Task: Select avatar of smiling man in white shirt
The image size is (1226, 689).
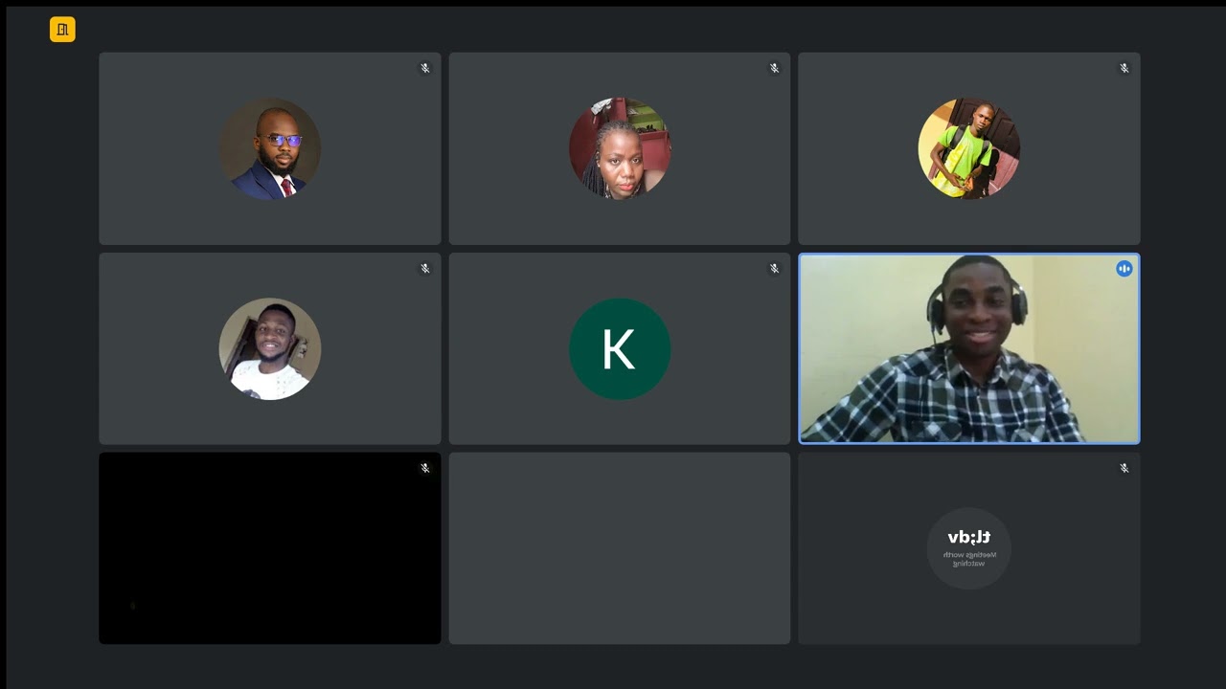Action: point(270,349)
